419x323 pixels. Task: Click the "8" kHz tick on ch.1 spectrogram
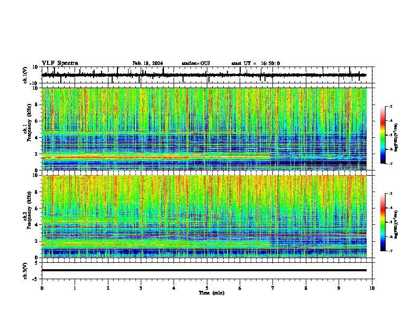[x=37, y=104]
